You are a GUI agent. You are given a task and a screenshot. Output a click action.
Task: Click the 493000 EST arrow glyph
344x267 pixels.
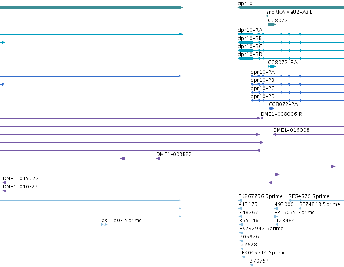tap(276, 209)
